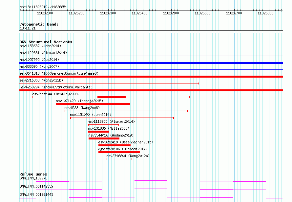This screenshot has height=202, width=292.
Task: Open variant esv2716804 (Wong2012b)
Action: pos(128,156)
